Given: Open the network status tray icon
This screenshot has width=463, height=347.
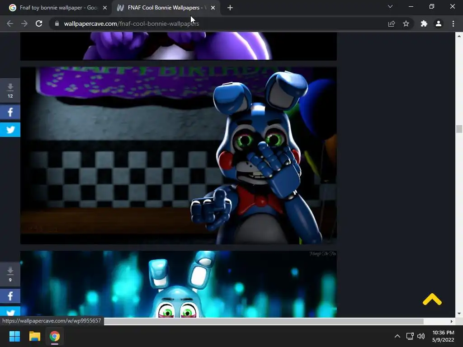Looking at the screenshot, I should pos(410,336).
